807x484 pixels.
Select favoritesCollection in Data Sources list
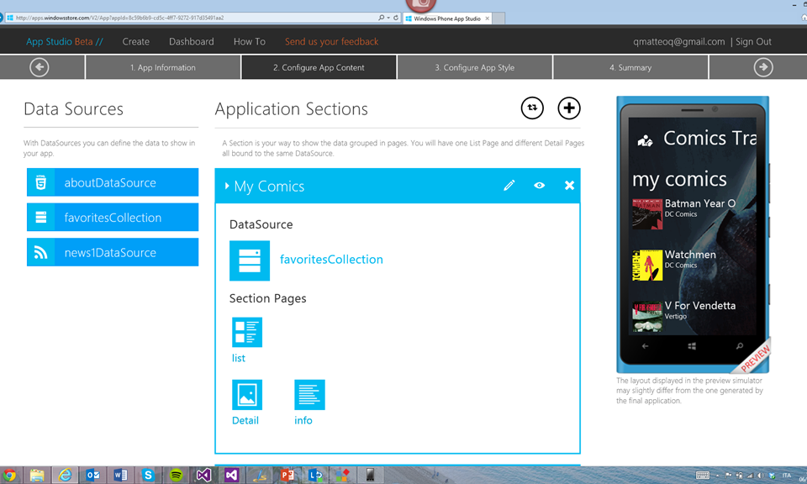click(113, 217)
